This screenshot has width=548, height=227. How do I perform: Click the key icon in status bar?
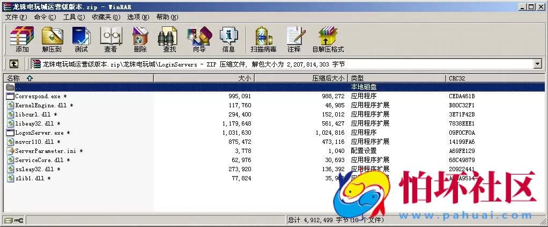(19, 220)
